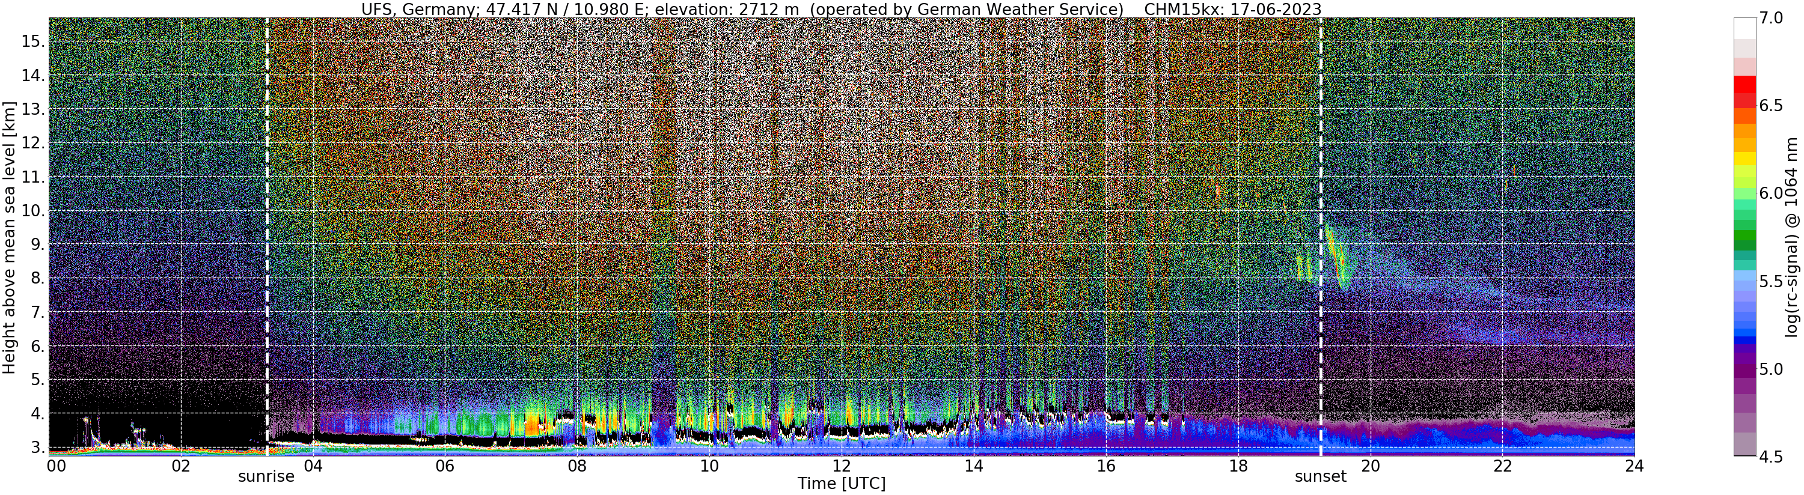The width and height of the screenshot is (1804, 495).
Task: Click the '3.' tick on the height axis
Action: 37,448
